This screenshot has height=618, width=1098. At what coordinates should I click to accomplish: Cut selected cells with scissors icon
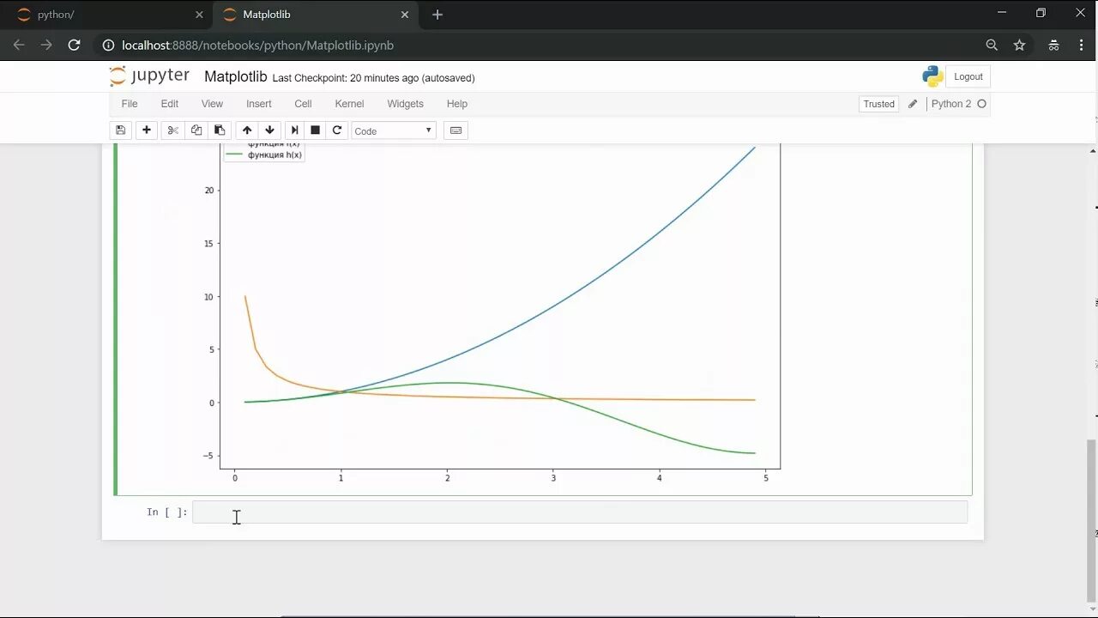pos(172,130)
